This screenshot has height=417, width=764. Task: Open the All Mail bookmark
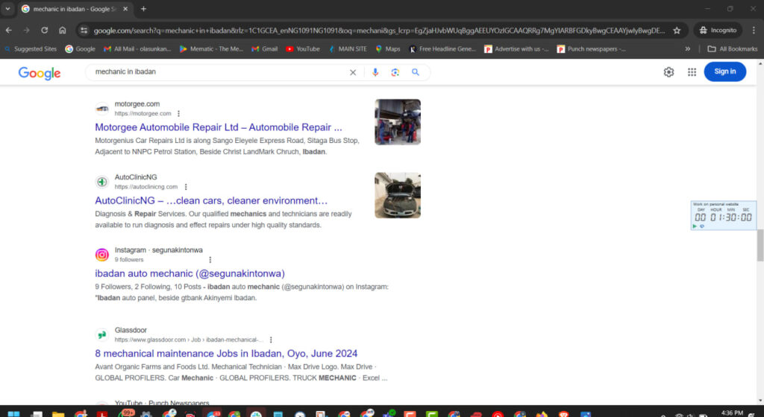(x=137, y=49)
